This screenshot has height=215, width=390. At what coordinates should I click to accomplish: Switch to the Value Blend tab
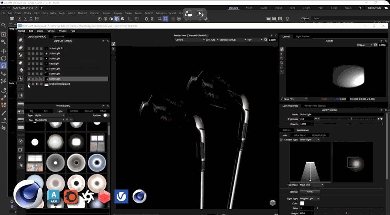pyautogui.click(x=299, y=135)
